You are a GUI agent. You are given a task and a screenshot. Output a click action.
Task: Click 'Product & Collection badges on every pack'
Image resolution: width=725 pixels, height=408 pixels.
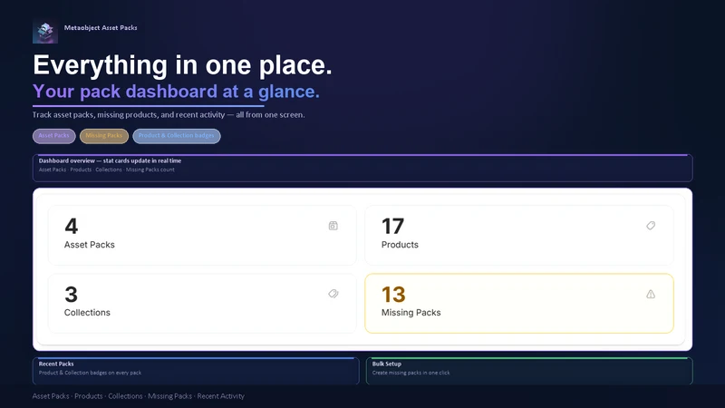click(x=90, y=373)
